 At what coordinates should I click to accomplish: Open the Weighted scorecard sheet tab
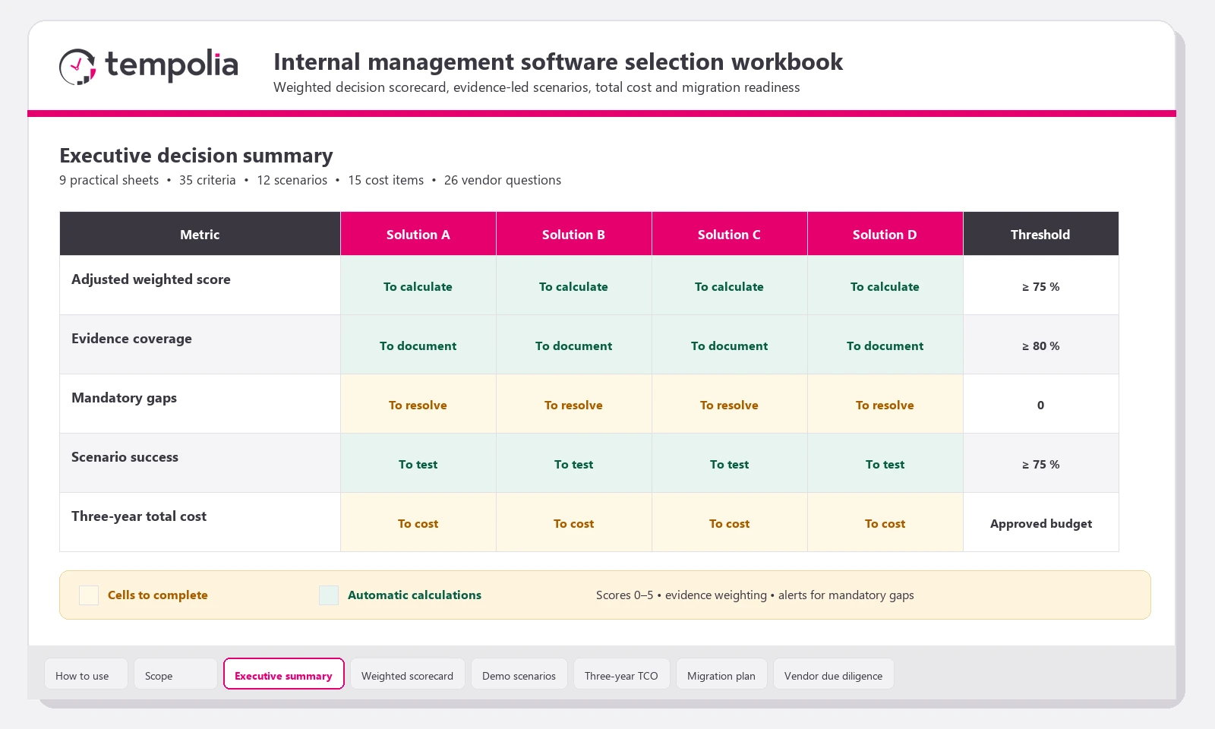coord(408,674)
